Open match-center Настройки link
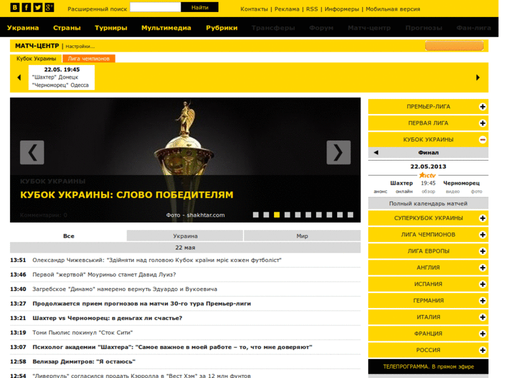Image resolution: width=505 pixels, height=378 pixels. (80, 46)
